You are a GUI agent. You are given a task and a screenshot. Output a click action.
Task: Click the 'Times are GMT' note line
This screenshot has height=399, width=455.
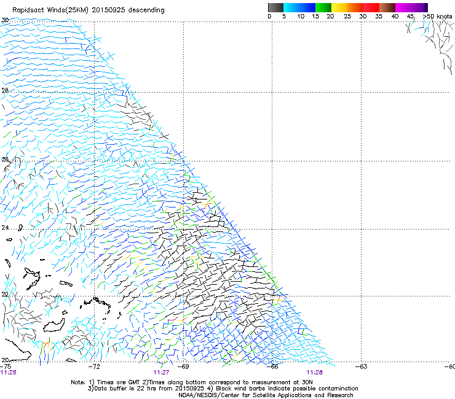click(192, 382)
